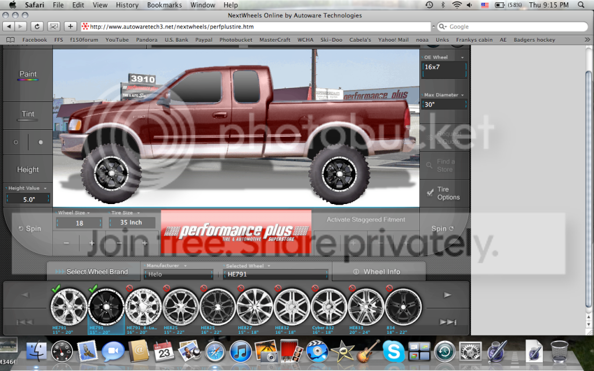Open the History menu
This screenshot has height=371, width=594.
[127, 5]
